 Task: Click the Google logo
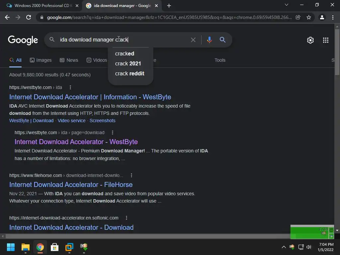point(23,40)
